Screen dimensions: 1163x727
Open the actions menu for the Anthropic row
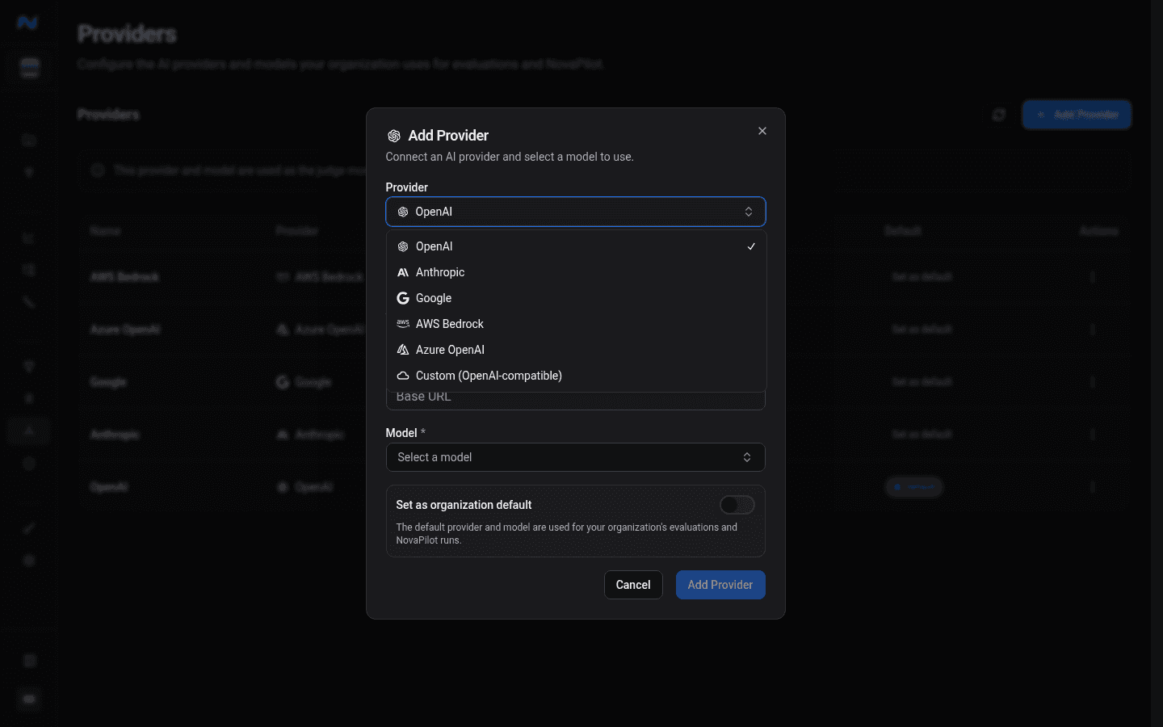click(1093, 435)
